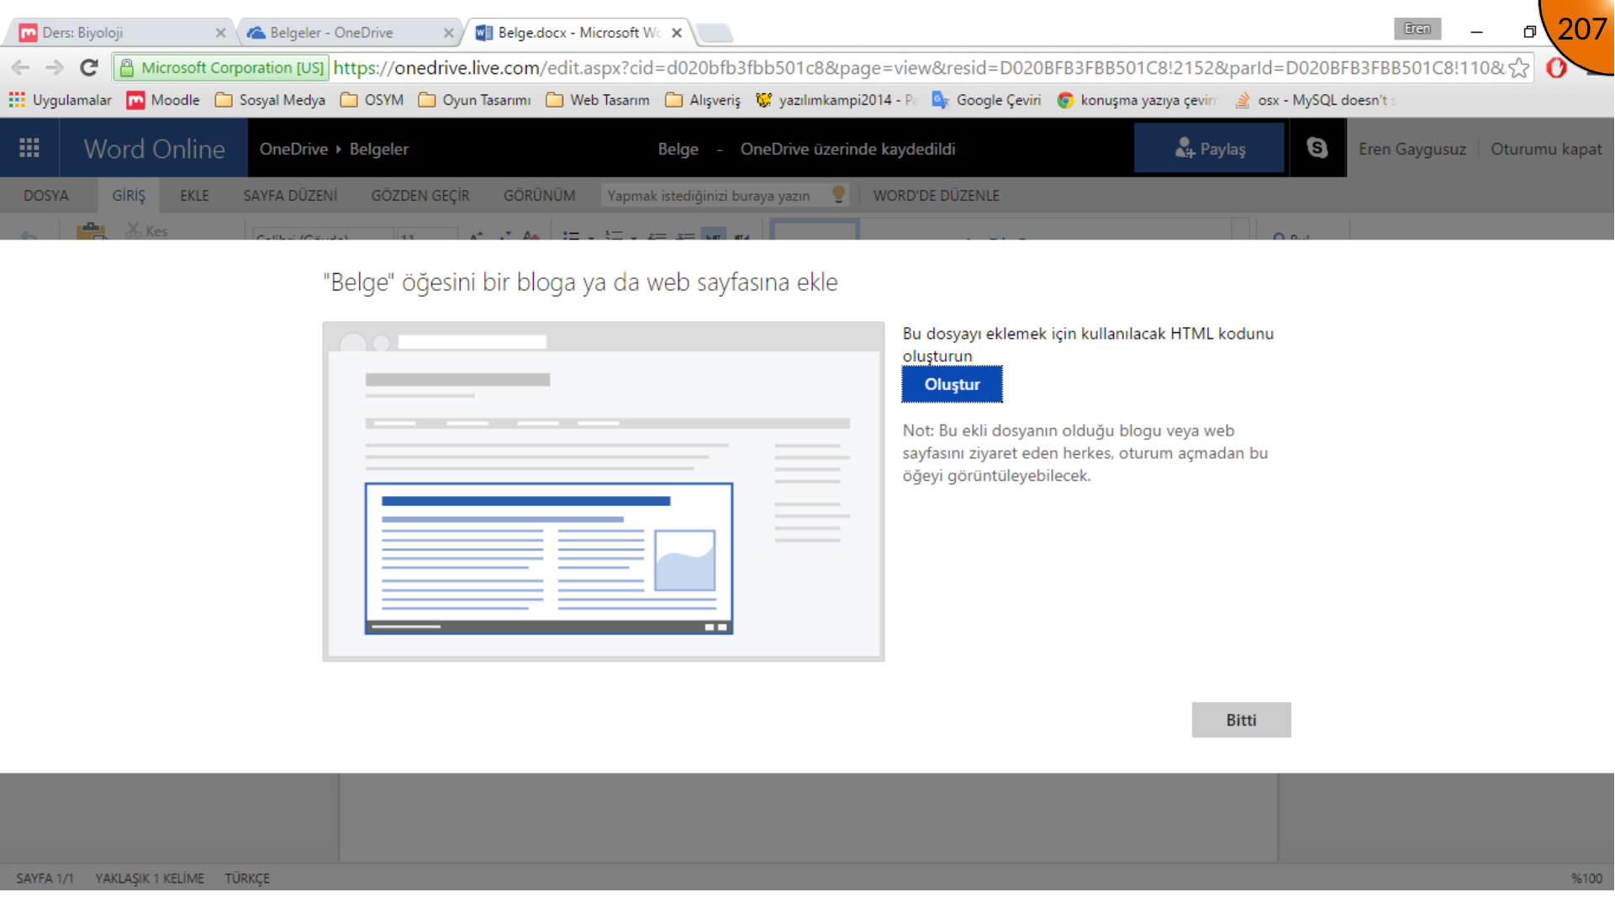Open the SAYFA DÜZENİ tab

290,195
